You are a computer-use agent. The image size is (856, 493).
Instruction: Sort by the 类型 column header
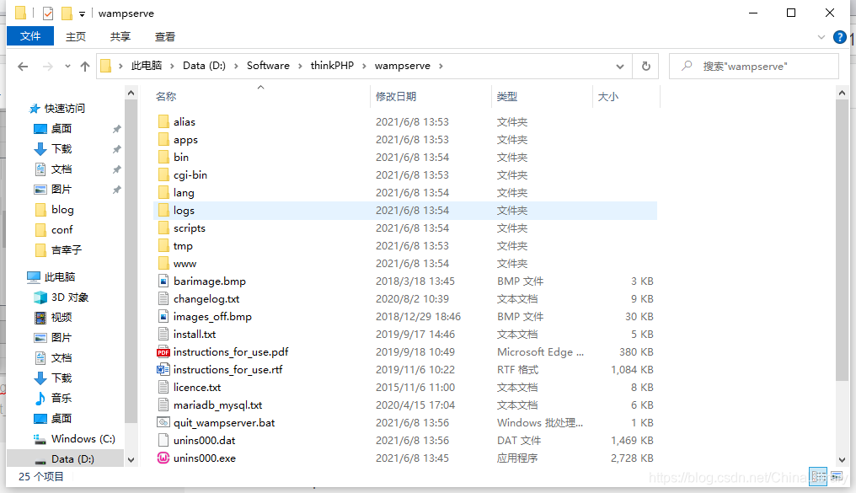click(506, 97)
